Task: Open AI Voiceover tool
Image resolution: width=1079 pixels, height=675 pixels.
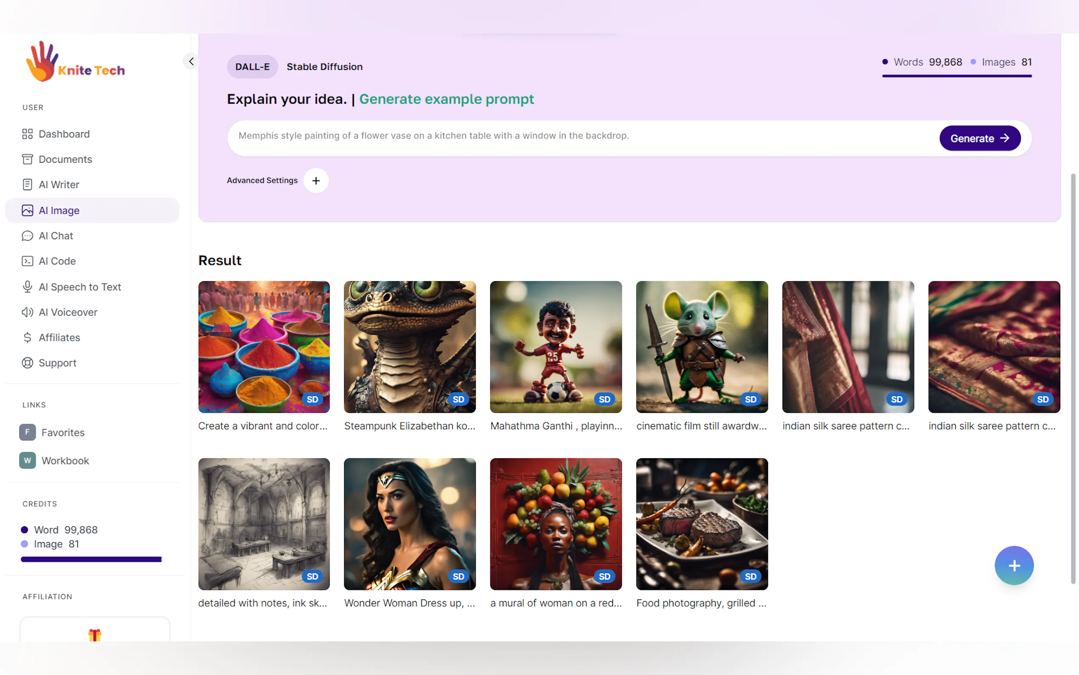Action: pos(68,312)
